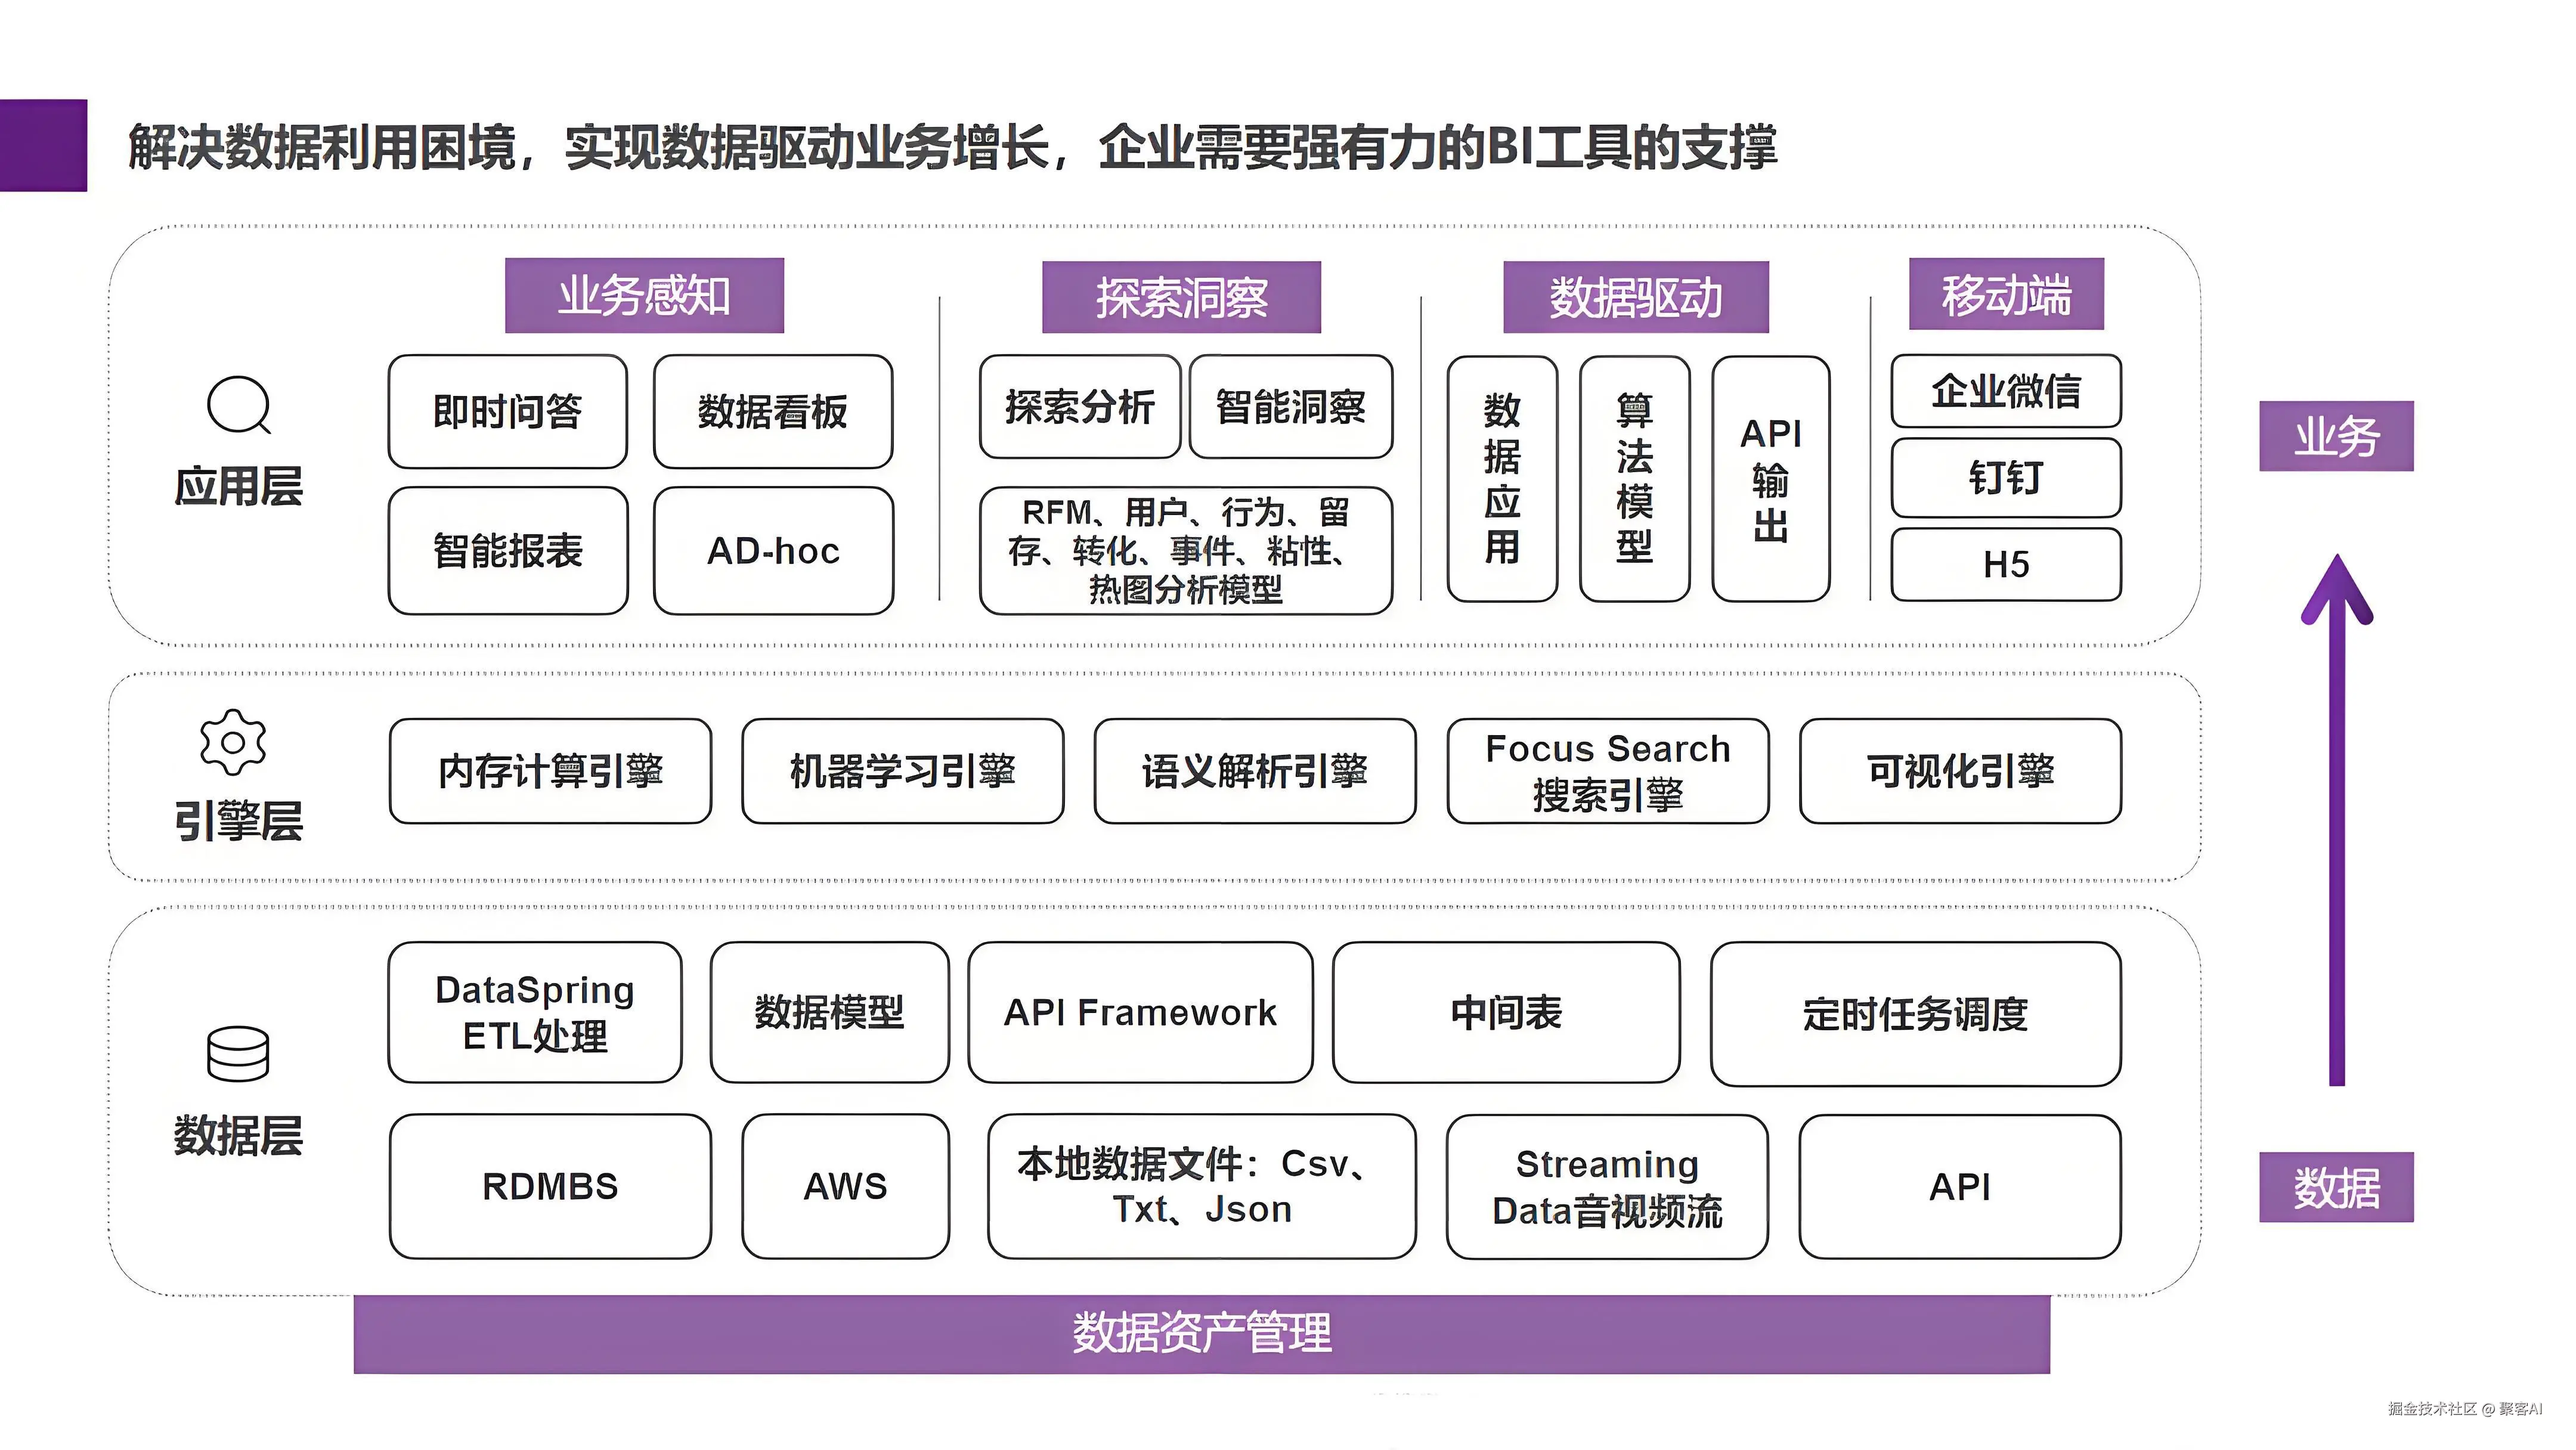Screen dimensions: 2576x1450
Task: Click the 语义解析引擎 box
Action: 1255,771
